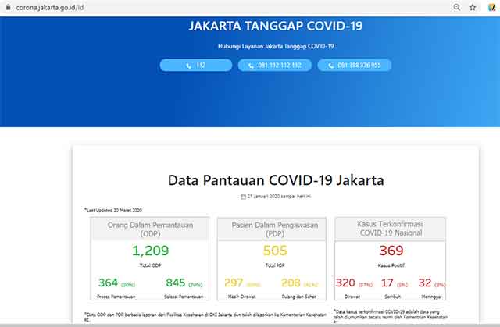This screenshot has width=500, height=327.
Task: Click the phone icon on 081 112 112 112
Action: tap(251, 66)
